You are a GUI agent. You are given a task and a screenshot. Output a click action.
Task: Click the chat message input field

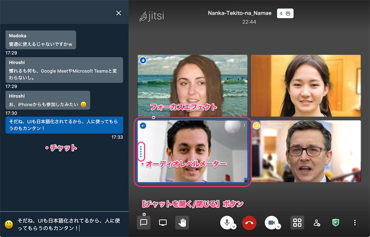pyautogui.click(x=69, y=224)
